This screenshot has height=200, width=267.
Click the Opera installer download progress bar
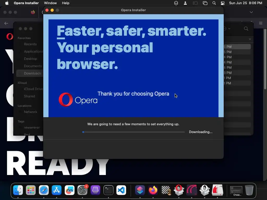click(x=133, y=132)
